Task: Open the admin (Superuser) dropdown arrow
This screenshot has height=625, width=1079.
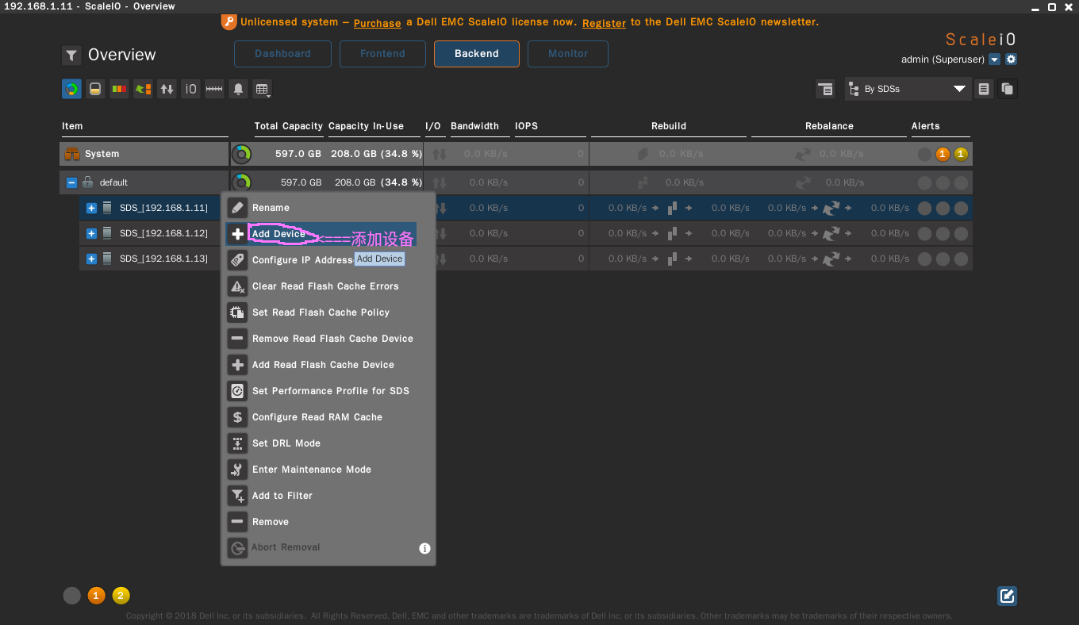Action: click(994, 59)
